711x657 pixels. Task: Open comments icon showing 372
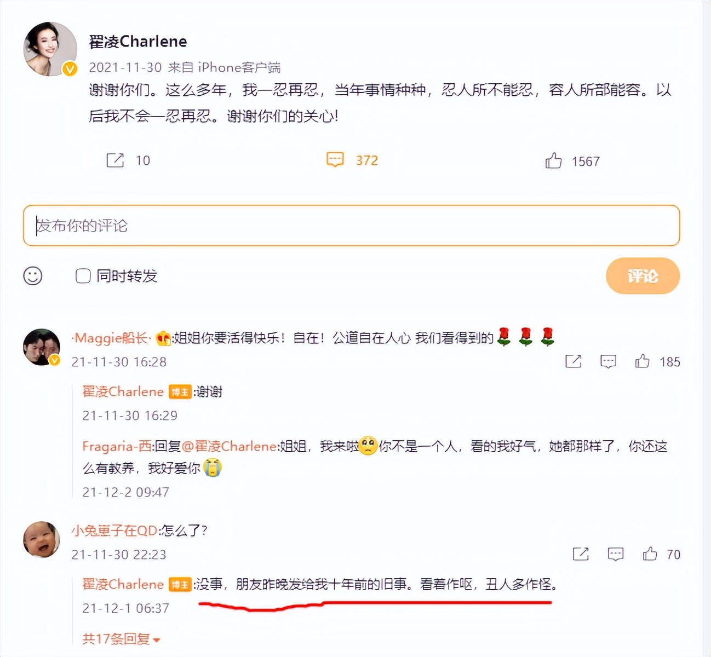coord(335,160)
